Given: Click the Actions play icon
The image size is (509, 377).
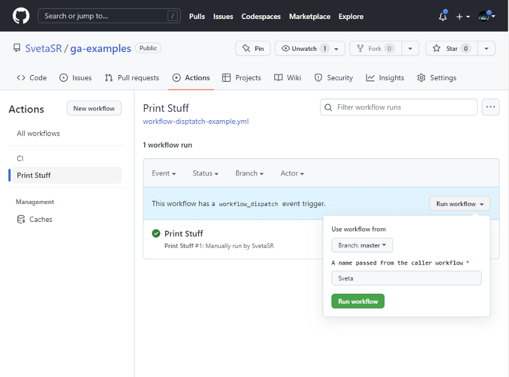Looking at the screenshot, I should click(x=176, y=78).
